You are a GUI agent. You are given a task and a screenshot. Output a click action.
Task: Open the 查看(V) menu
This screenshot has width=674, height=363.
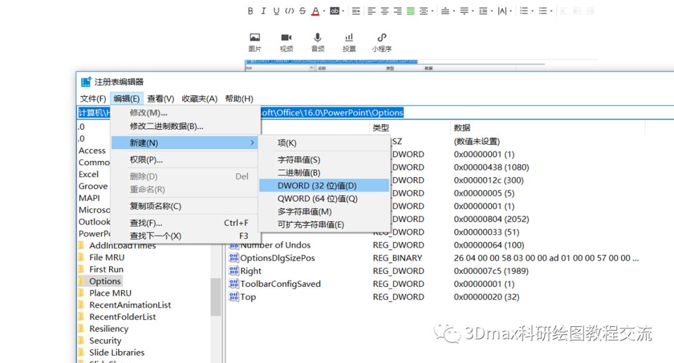point(160,99)
